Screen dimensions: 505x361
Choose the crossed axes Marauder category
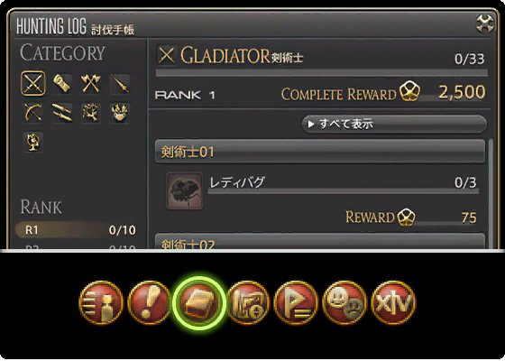pos(91,84)
